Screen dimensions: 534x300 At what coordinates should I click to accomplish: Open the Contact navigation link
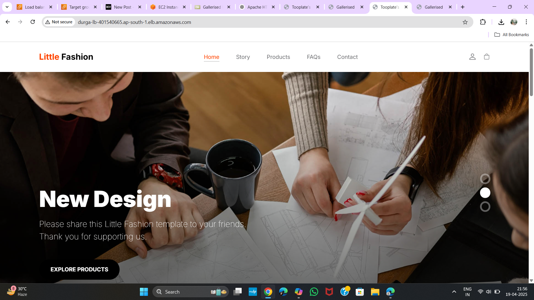(x=347, y=57)
